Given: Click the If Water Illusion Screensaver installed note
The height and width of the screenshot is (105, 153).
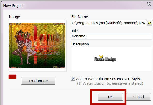Looking at the screenshot, I should pos(110,83).
